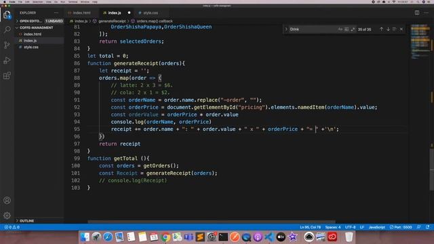Expand the replace field chevron in find widget
Viewport: 434px width, 244px height.
coord(286,29)
